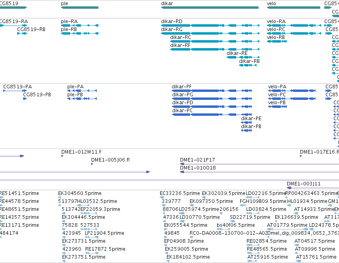The width and height of the screenshot is (339, 263).
Task: Select the RE44578.5prime EST label
Action: [x=19, y=201]
